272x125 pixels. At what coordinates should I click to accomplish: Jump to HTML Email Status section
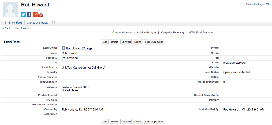tap(201, 33)
